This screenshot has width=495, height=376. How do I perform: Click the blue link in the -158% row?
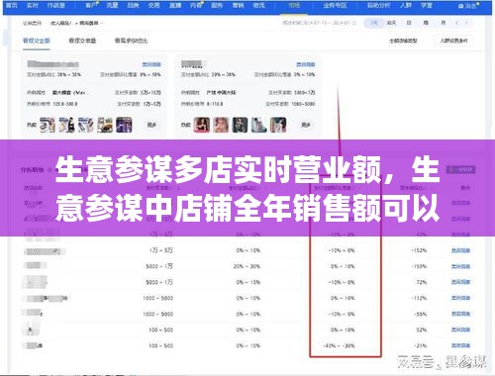click(460, 266)
